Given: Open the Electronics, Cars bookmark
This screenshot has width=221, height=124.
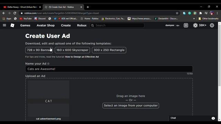Looking at the screenshot, I should [x=113, y=19].
